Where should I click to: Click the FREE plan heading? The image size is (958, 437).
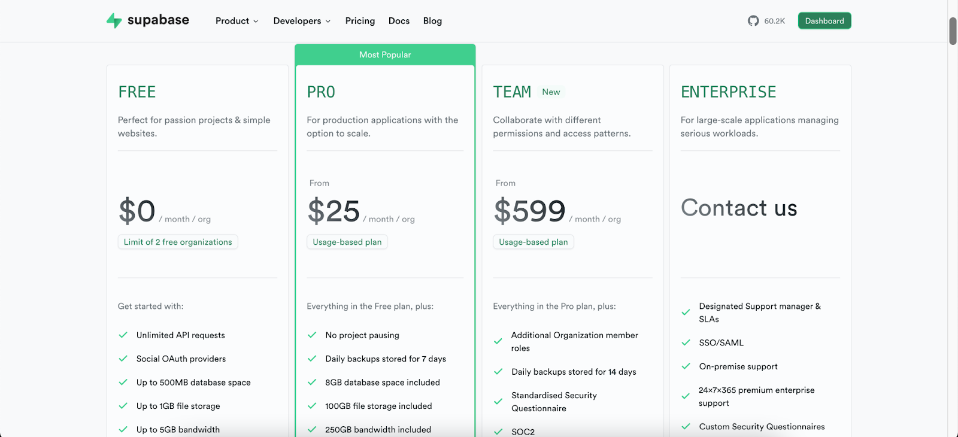(x=137, y=92)
